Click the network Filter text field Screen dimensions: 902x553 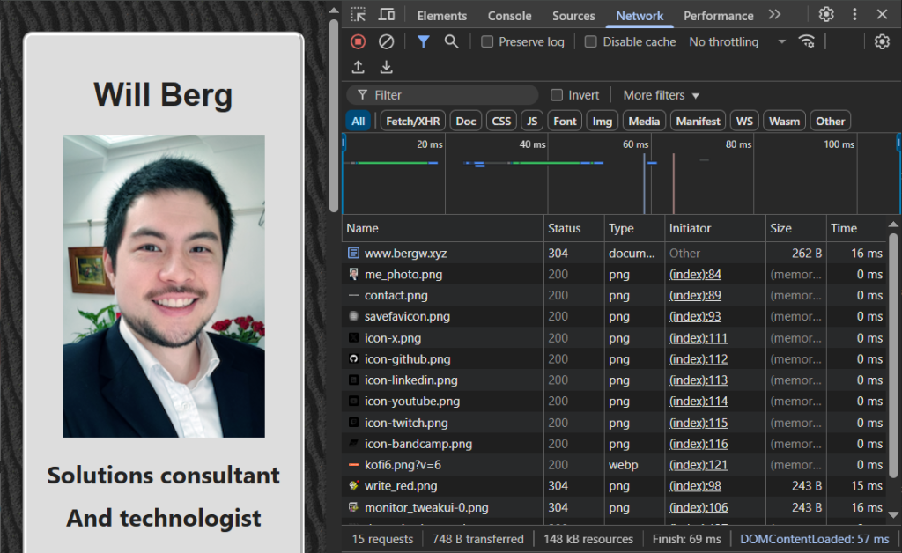coord(449,95)
